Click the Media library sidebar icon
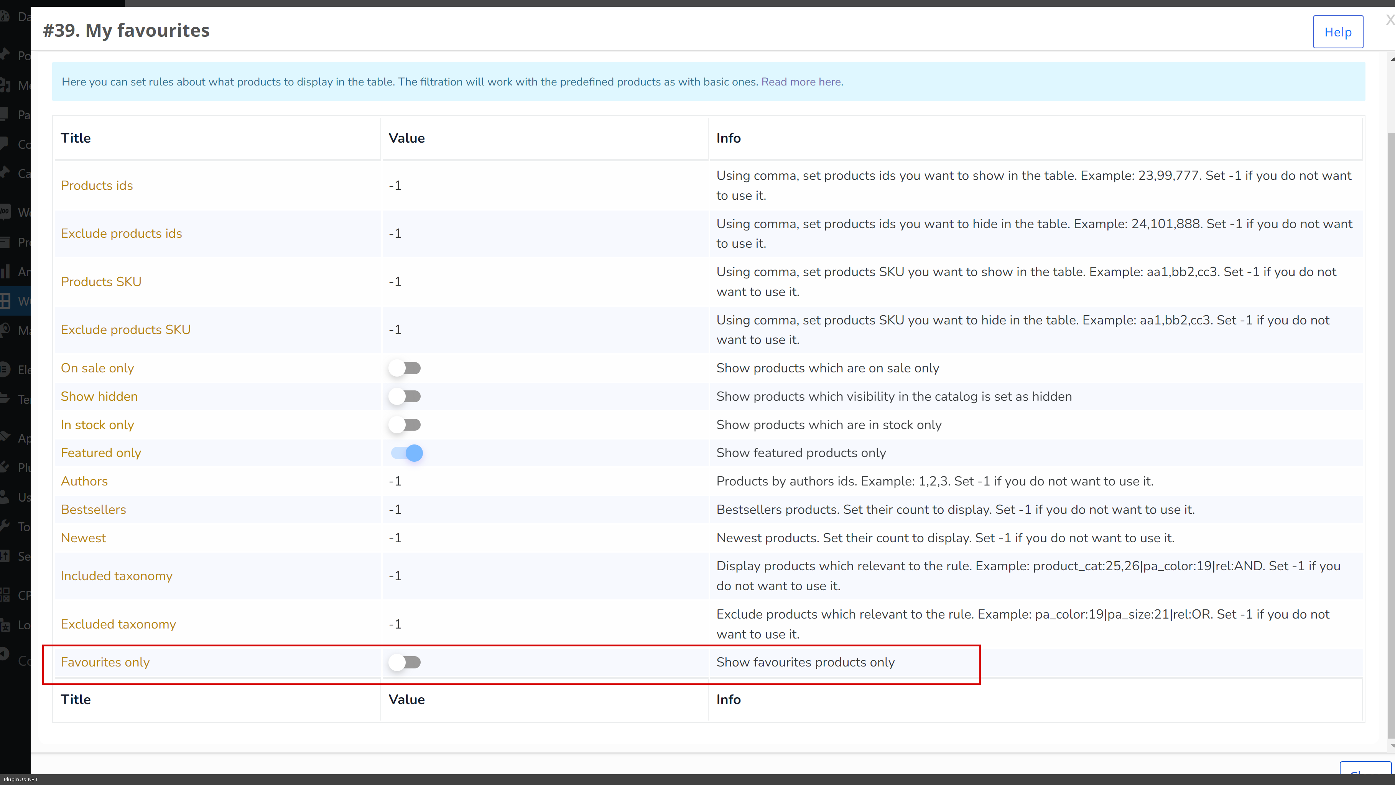This screenshot has height=785, width=1395. click(5, 84)
